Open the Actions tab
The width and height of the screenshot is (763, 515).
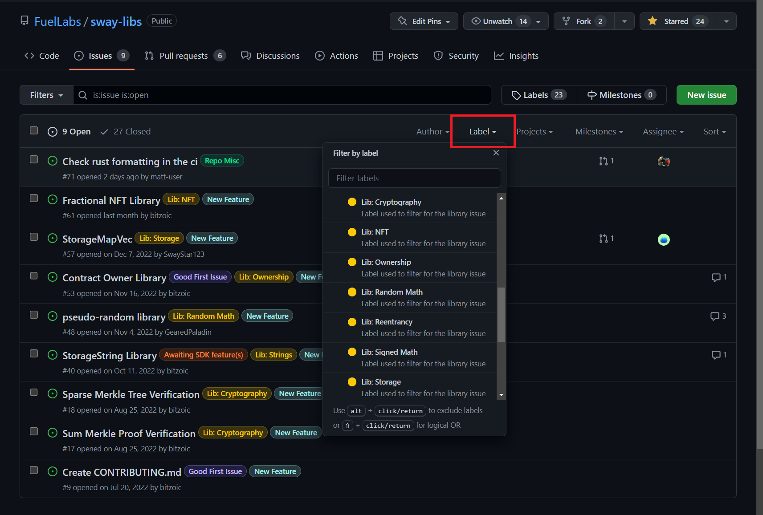(x=337, y=56)
